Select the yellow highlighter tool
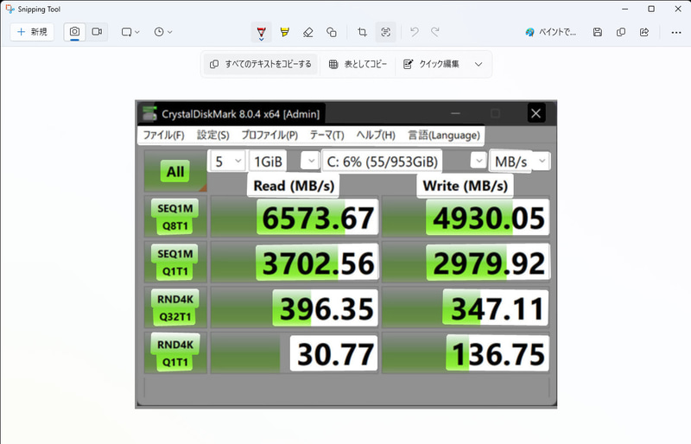691x444 pixels. click(285, 32)
